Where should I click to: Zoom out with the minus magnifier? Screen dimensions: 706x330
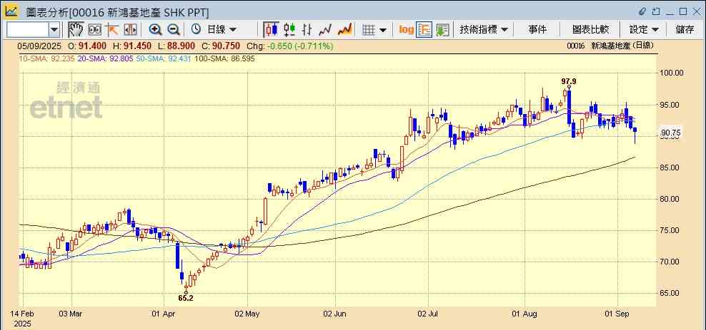click(174, 30)
